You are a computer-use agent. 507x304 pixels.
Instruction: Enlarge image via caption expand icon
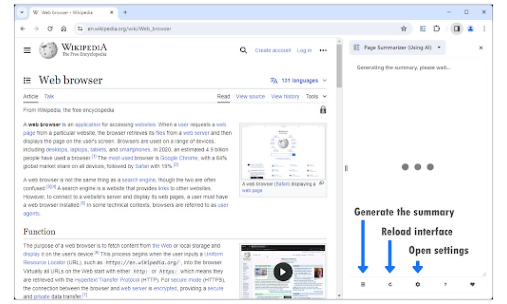point(321,183)
